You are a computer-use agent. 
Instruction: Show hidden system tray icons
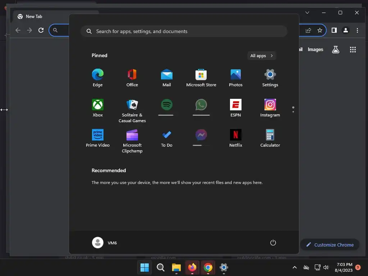[295, 267]
